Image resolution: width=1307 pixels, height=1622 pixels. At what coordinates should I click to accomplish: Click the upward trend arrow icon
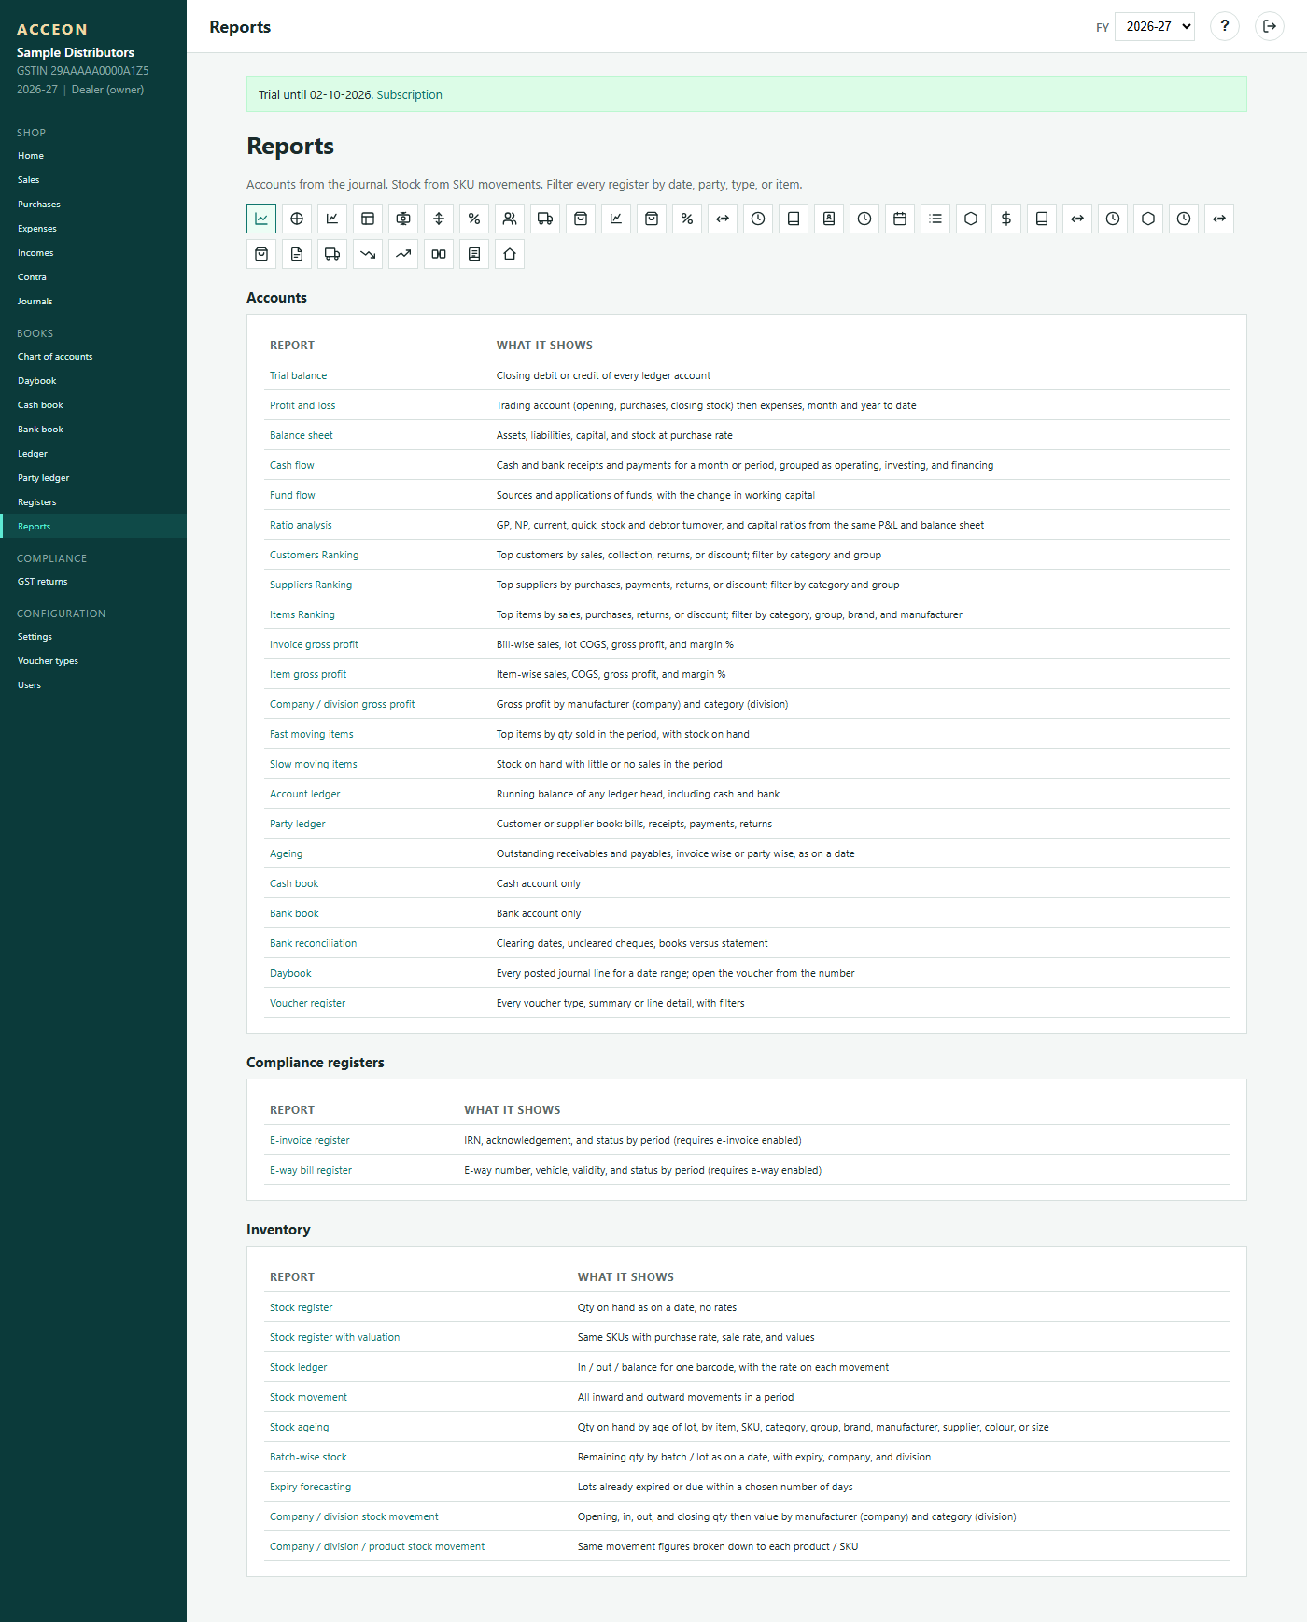(x=403, y=254)
